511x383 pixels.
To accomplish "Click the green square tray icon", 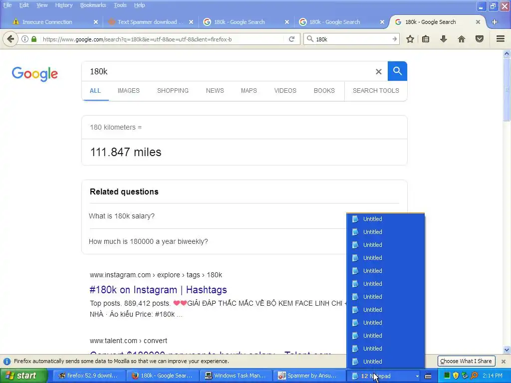I will click(447, 376).
